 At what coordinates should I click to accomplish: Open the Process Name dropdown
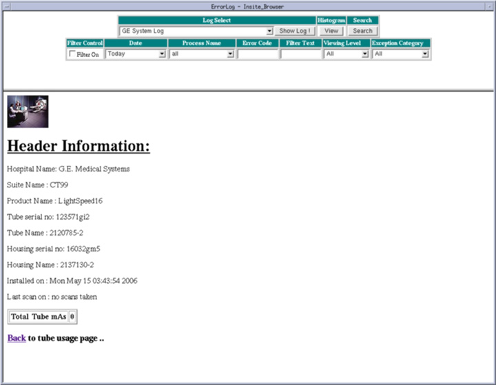pyautogui.click(x=202, y=54)
